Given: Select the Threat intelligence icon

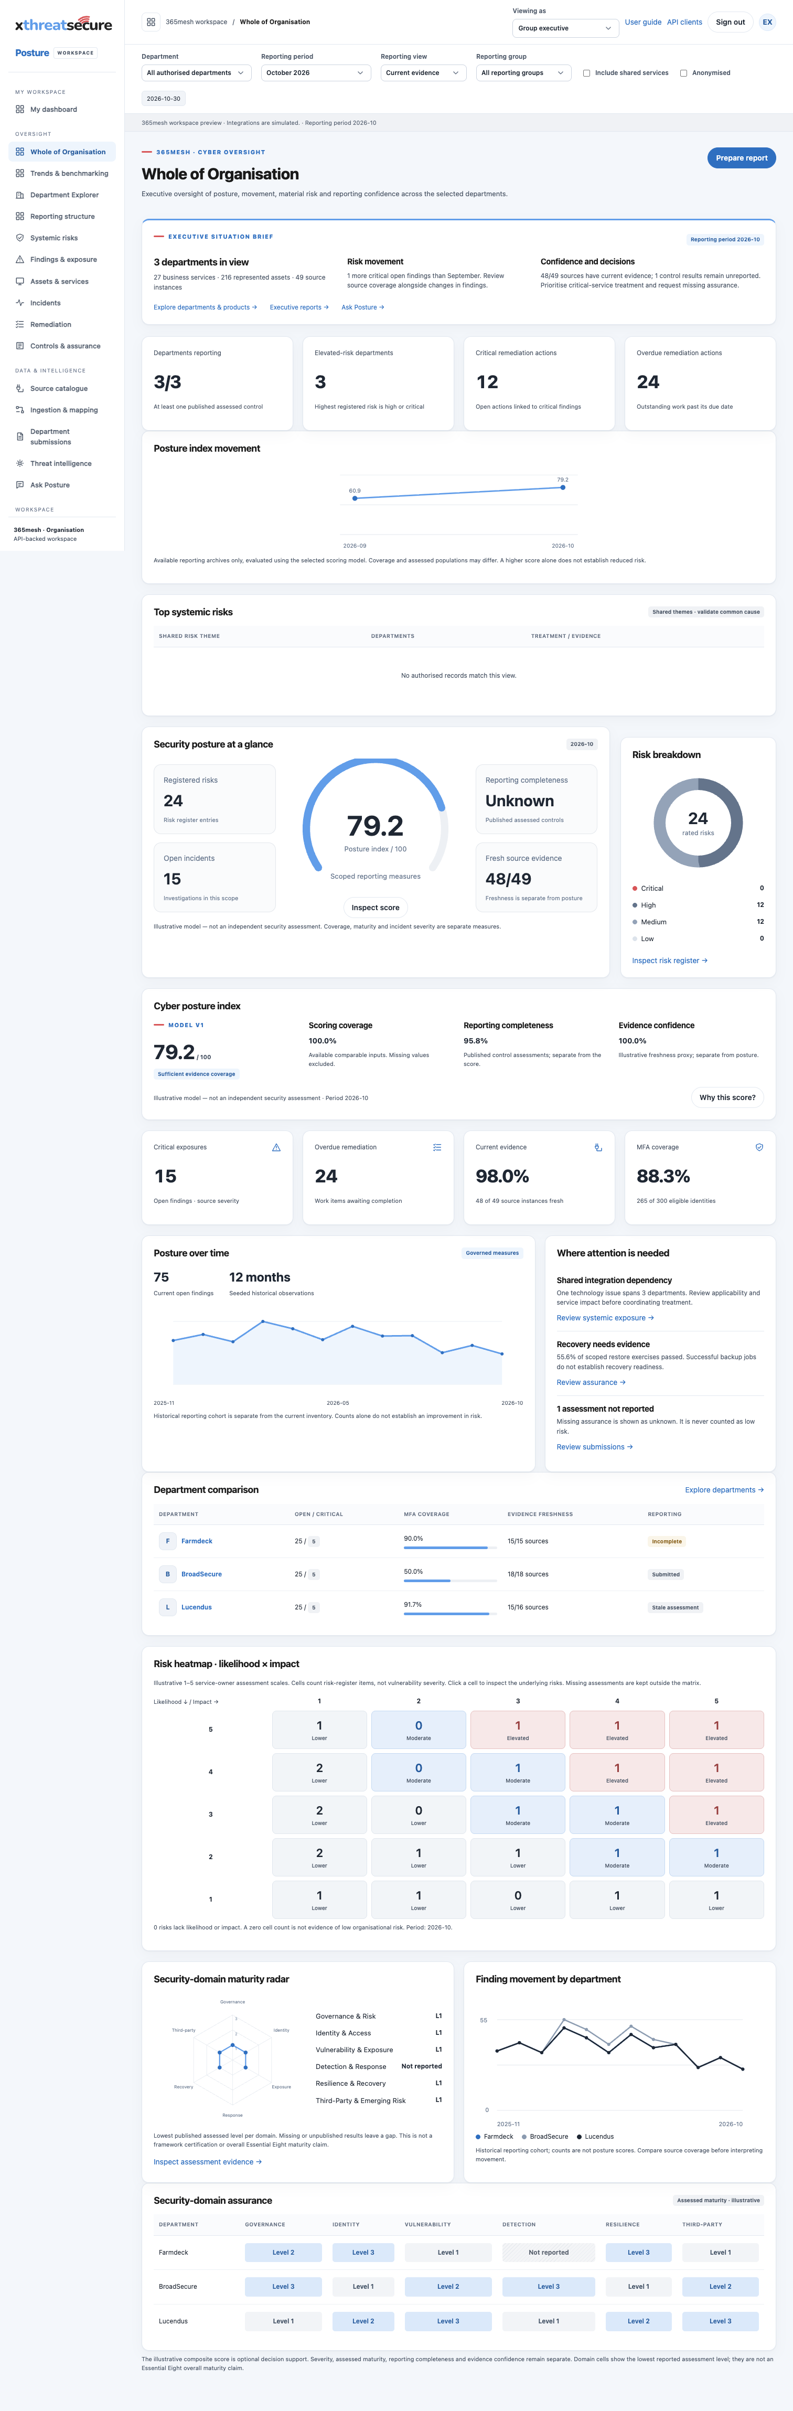Looking at the screenshot, I should (x=19, y=463).
